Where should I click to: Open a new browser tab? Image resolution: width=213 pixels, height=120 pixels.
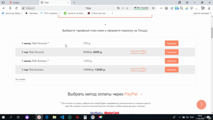pos(74,2)
